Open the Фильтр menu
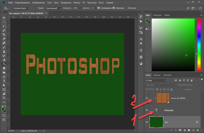This screenshot has height=133, width=204. tap(77, 2)
